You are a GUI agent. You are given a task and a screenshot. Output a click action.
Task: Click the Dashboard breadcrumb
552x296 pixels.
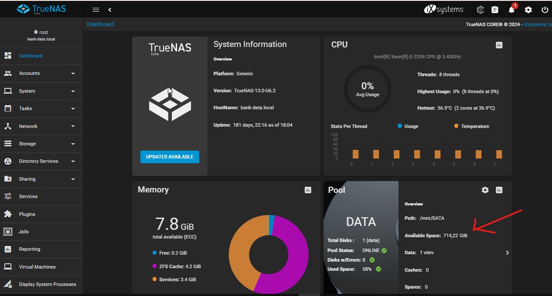[x=100, y=24]
